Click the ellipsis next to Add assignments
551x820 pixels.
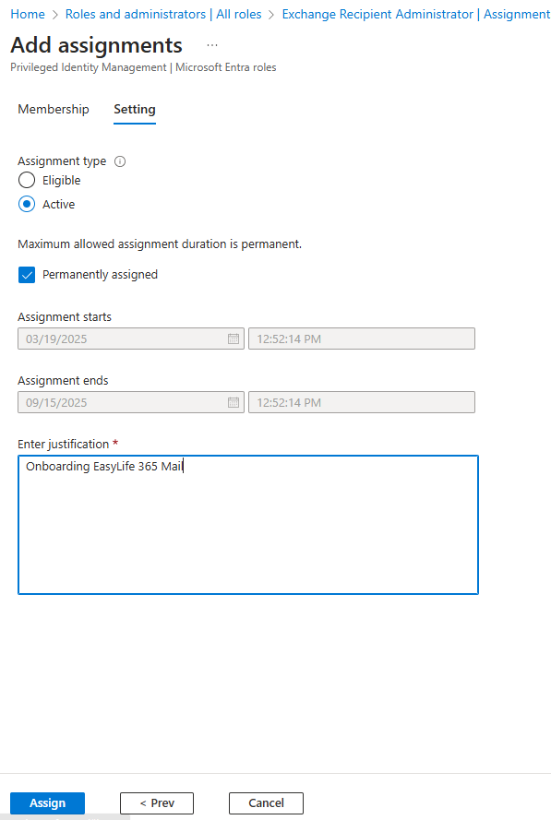[x=211, y=44]
